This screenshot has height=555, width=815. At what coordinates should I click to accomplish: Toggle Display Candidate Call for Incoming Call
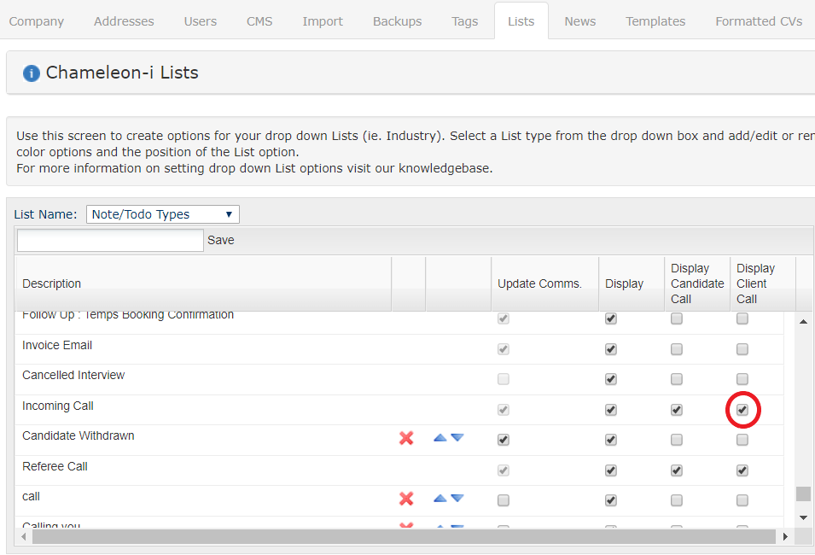(x=676, y=410)
